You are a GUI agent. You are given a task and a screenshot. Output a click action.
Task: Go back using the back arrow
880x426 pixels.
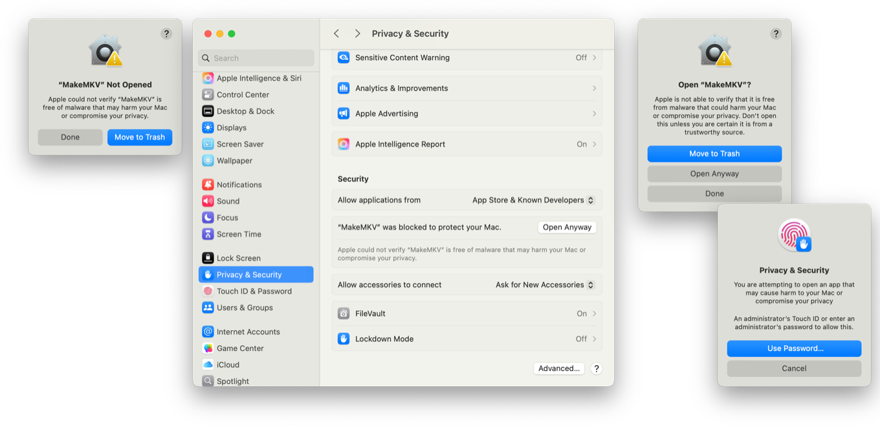click(x=336, y=34)
